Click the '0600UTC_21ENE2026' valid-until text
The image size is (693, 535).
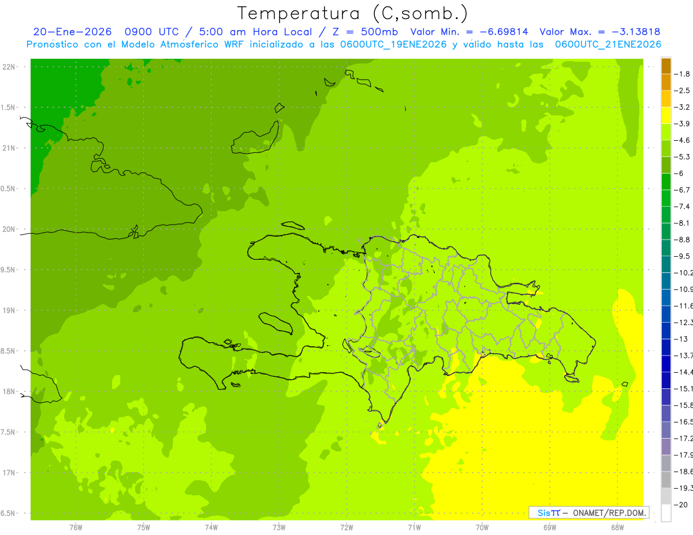tap(608, 44)
